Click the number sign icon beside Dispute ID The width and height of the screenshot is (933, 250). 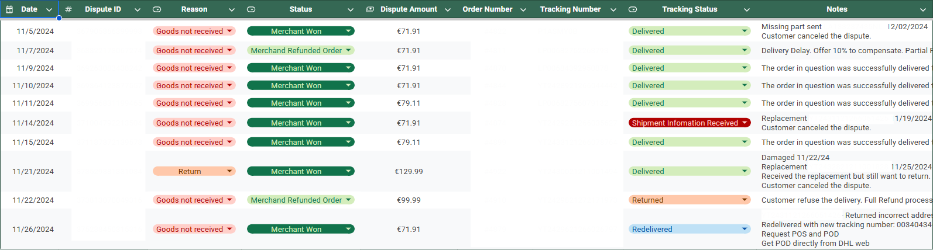(x=68, y=9)
